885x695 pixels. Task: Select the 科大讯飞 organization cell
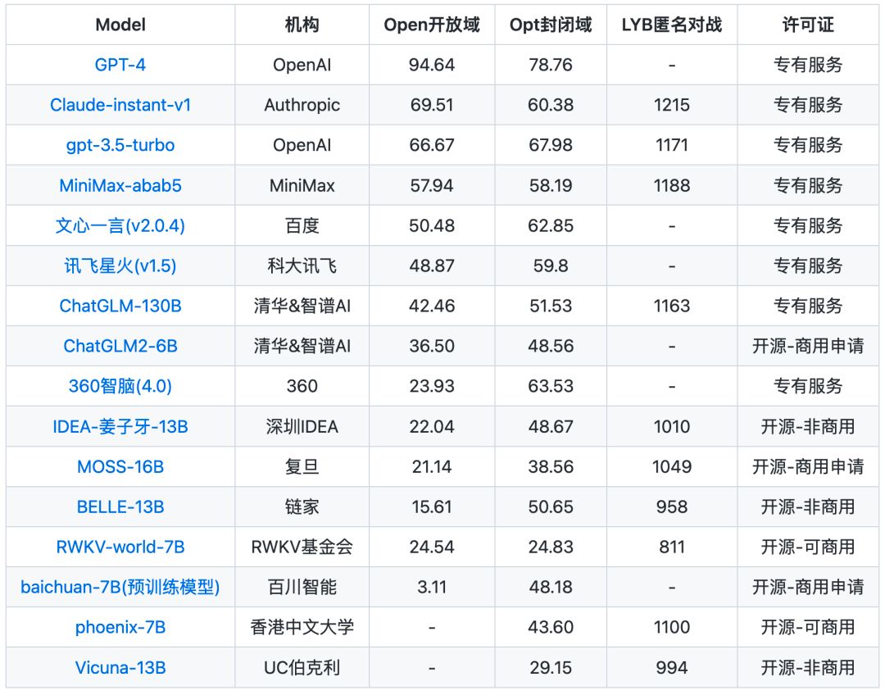coord(302,266)
